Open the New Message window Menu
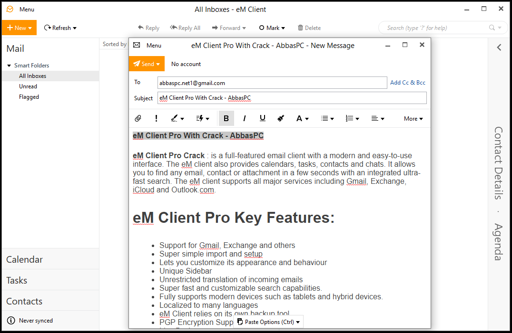 coord(154,46)
